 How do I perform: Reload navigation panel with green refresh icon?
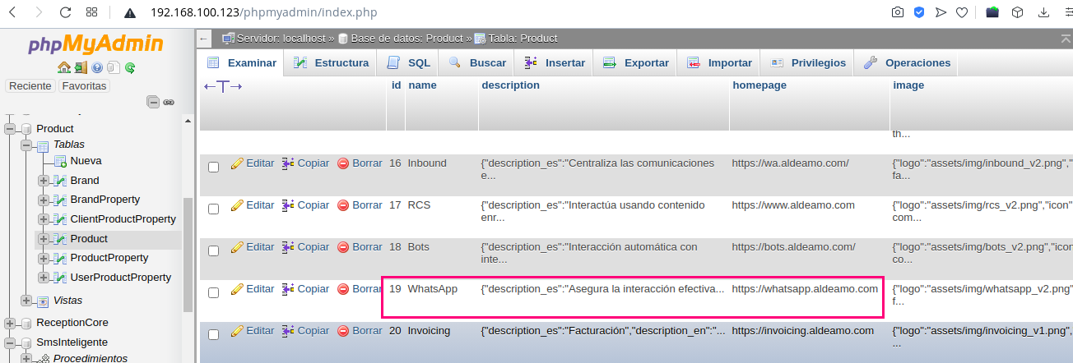click(x=130, y=67)
